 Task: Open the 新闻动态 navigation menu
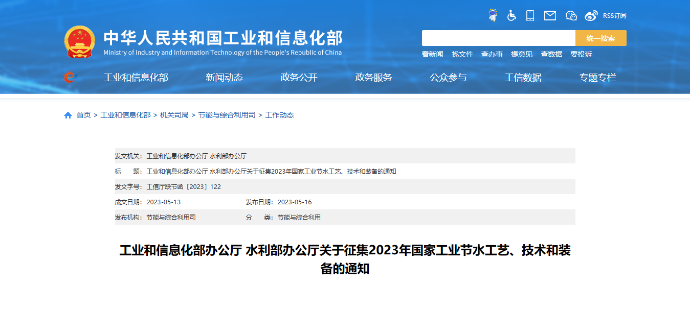pos(224,78)
